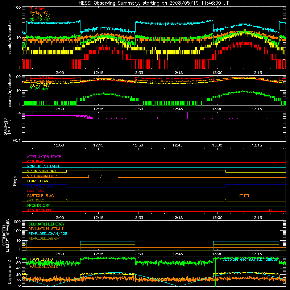Click the FRONTS_OFF flag label
Viewport: 290px width, 290px height.
coord(38,206)
